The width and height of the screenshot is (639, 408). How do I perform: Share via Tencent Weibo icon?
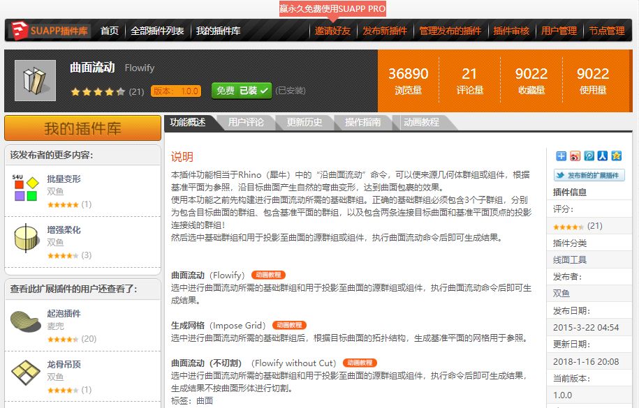click(589, 156)
